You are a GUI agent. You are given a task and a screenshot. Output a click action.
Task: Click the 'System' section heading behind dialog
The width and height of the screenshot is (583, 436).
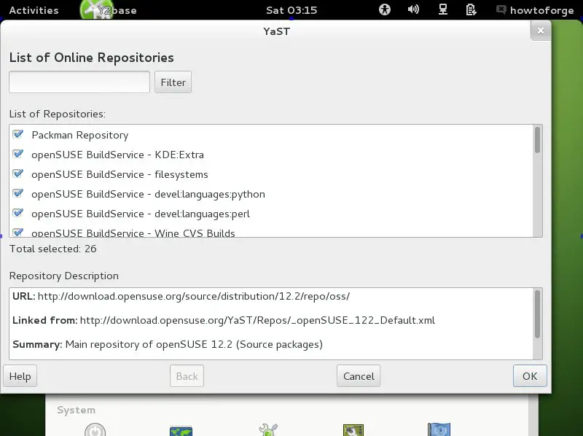click(x=77, y=410)
